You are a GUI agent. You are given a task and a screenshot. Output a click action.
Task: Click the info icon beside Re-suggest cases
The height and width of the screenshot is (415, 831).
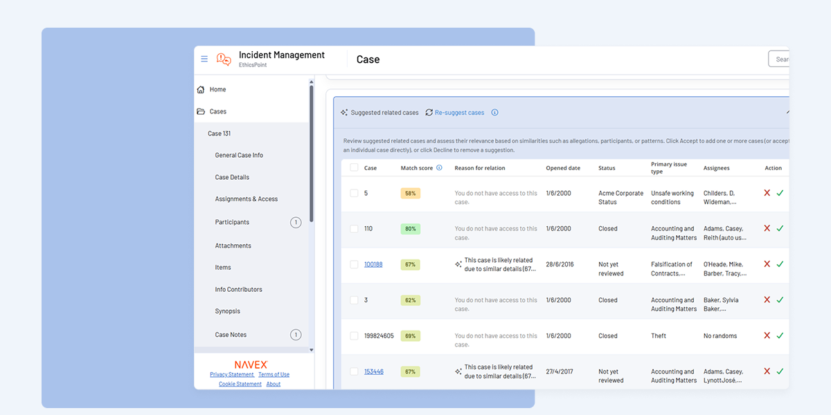[494, 113]
